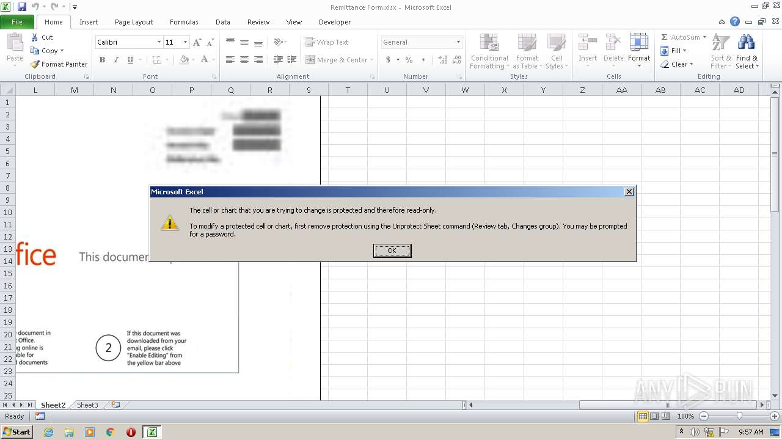Apply Percent Style format

point(409,60)
